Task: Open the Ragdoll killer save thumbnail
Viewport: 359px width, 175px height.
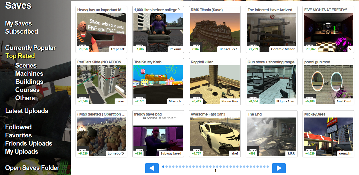Action: pyautogui.click(x=215, y=85)
